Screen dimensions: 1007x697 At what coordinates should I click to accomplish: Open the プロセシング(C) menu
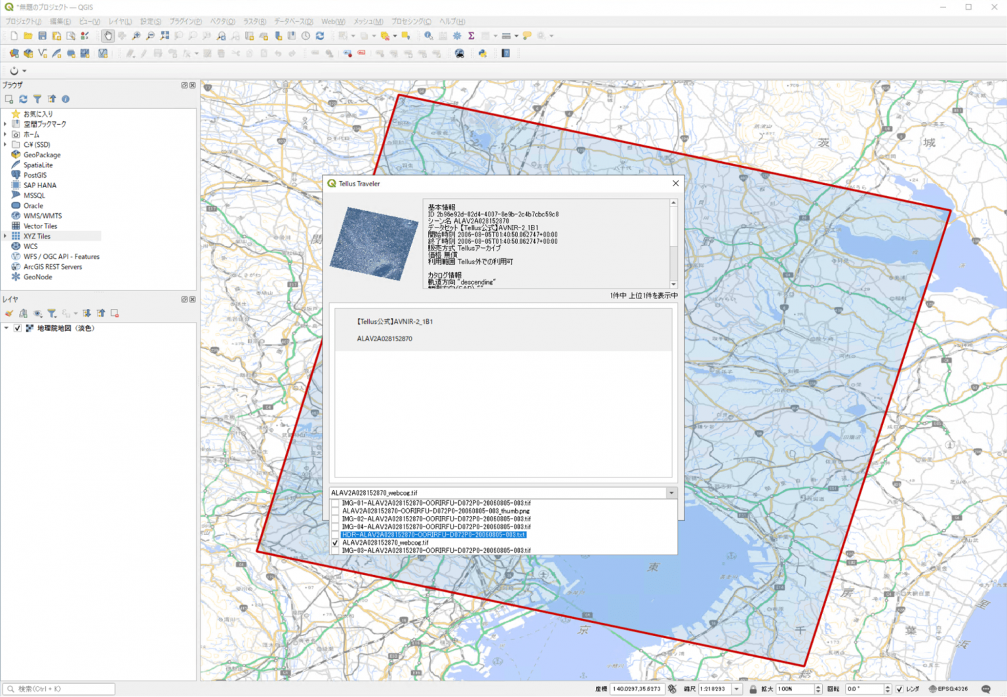411,22
